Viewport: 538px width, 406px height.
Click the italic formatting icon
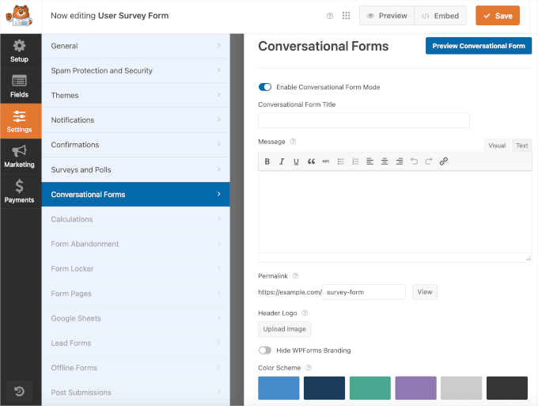click(282, 161)
